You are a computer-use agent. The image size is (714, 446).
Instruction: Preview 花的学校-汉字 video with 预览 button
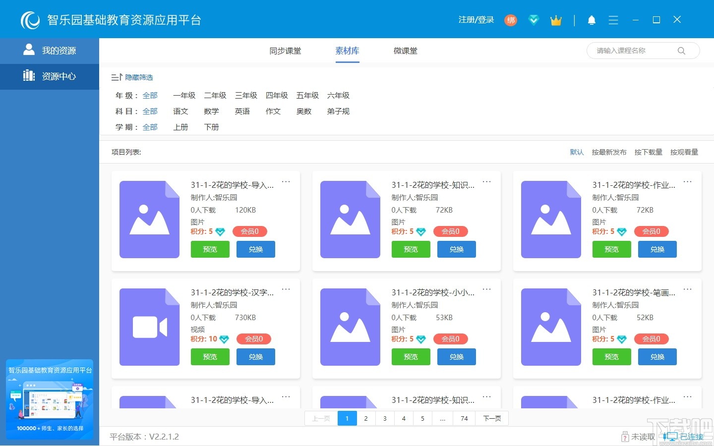(210, 356)
